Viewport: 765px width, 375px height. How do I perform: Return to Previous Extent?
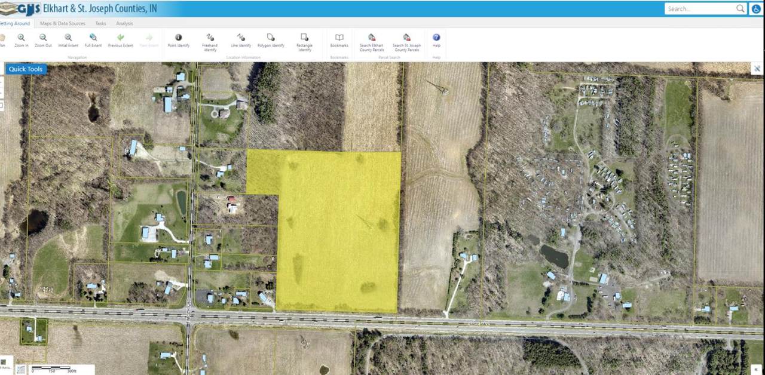tap(120, 40)
